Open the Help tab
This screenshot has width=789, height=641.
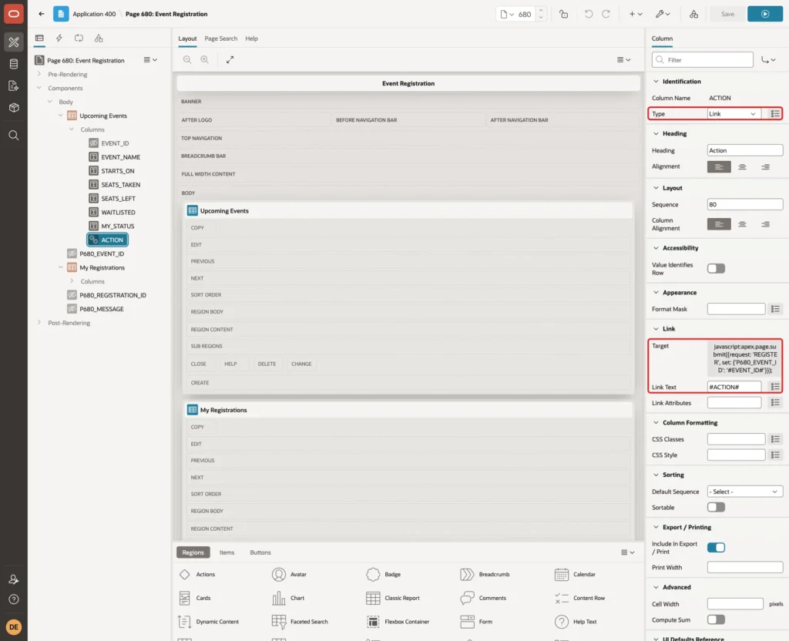(x=252, y=39)
